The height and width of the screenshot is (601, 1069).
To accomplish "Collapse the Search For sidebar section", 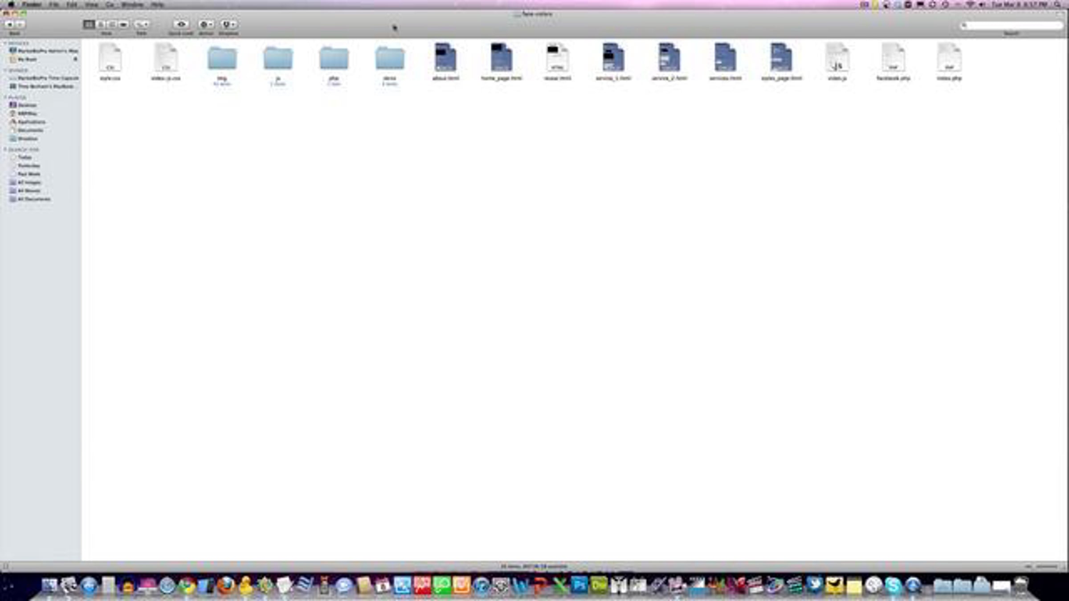I will [5, 150].
